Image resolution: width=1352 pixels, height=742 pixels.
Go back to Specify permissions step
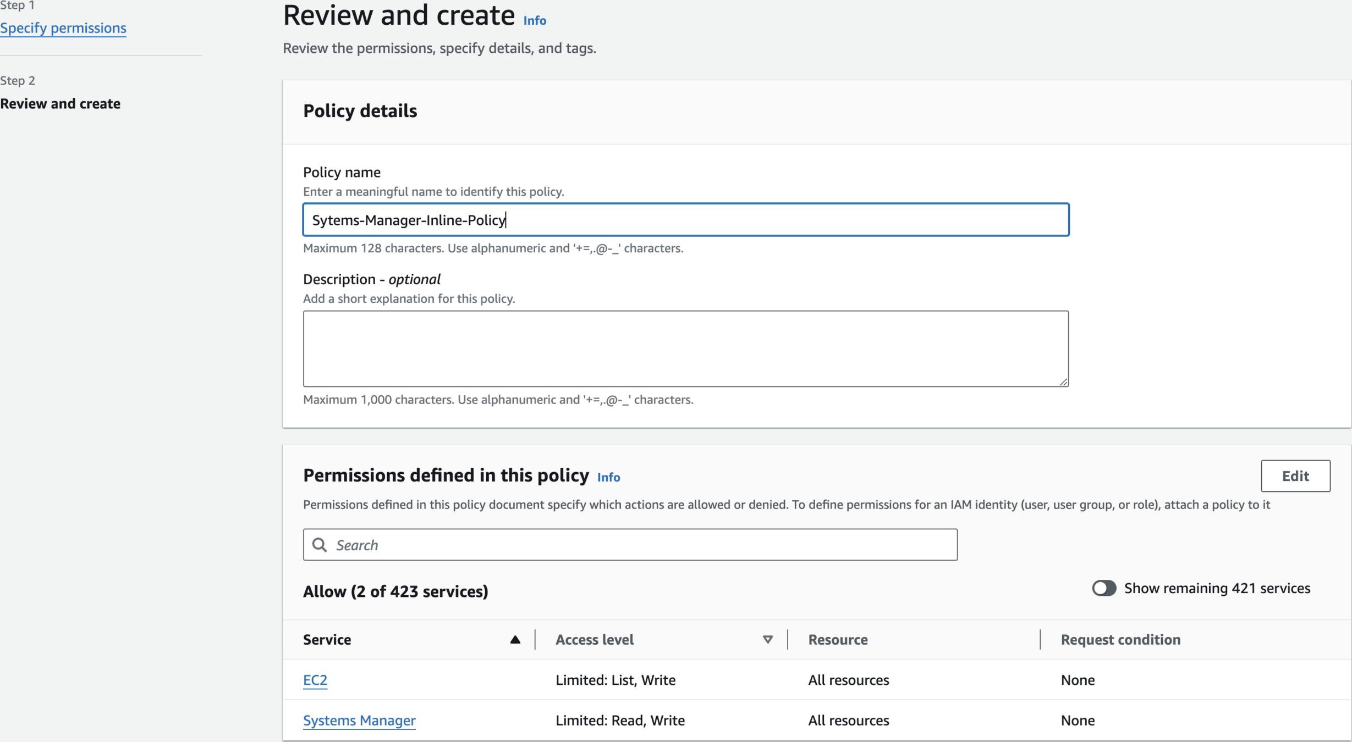[63, 28]
